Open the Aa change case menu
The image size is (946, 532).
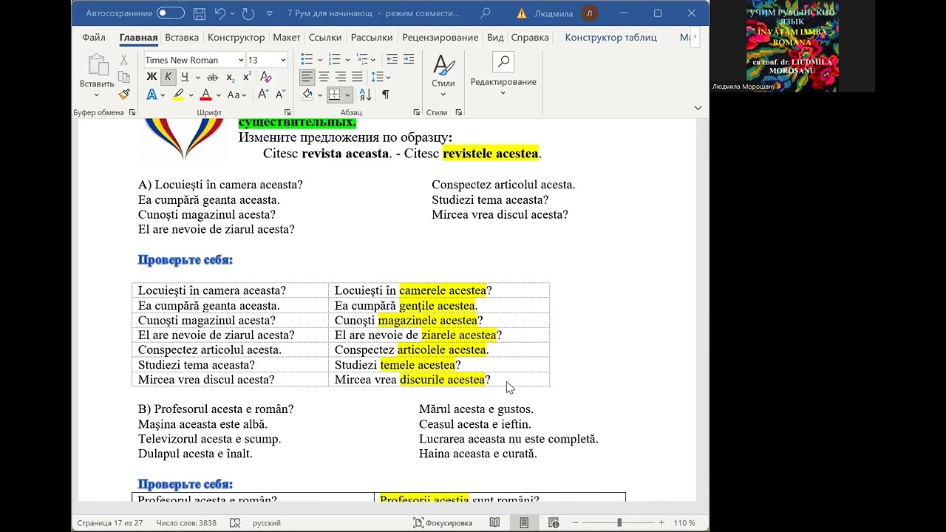pos(236,95)
